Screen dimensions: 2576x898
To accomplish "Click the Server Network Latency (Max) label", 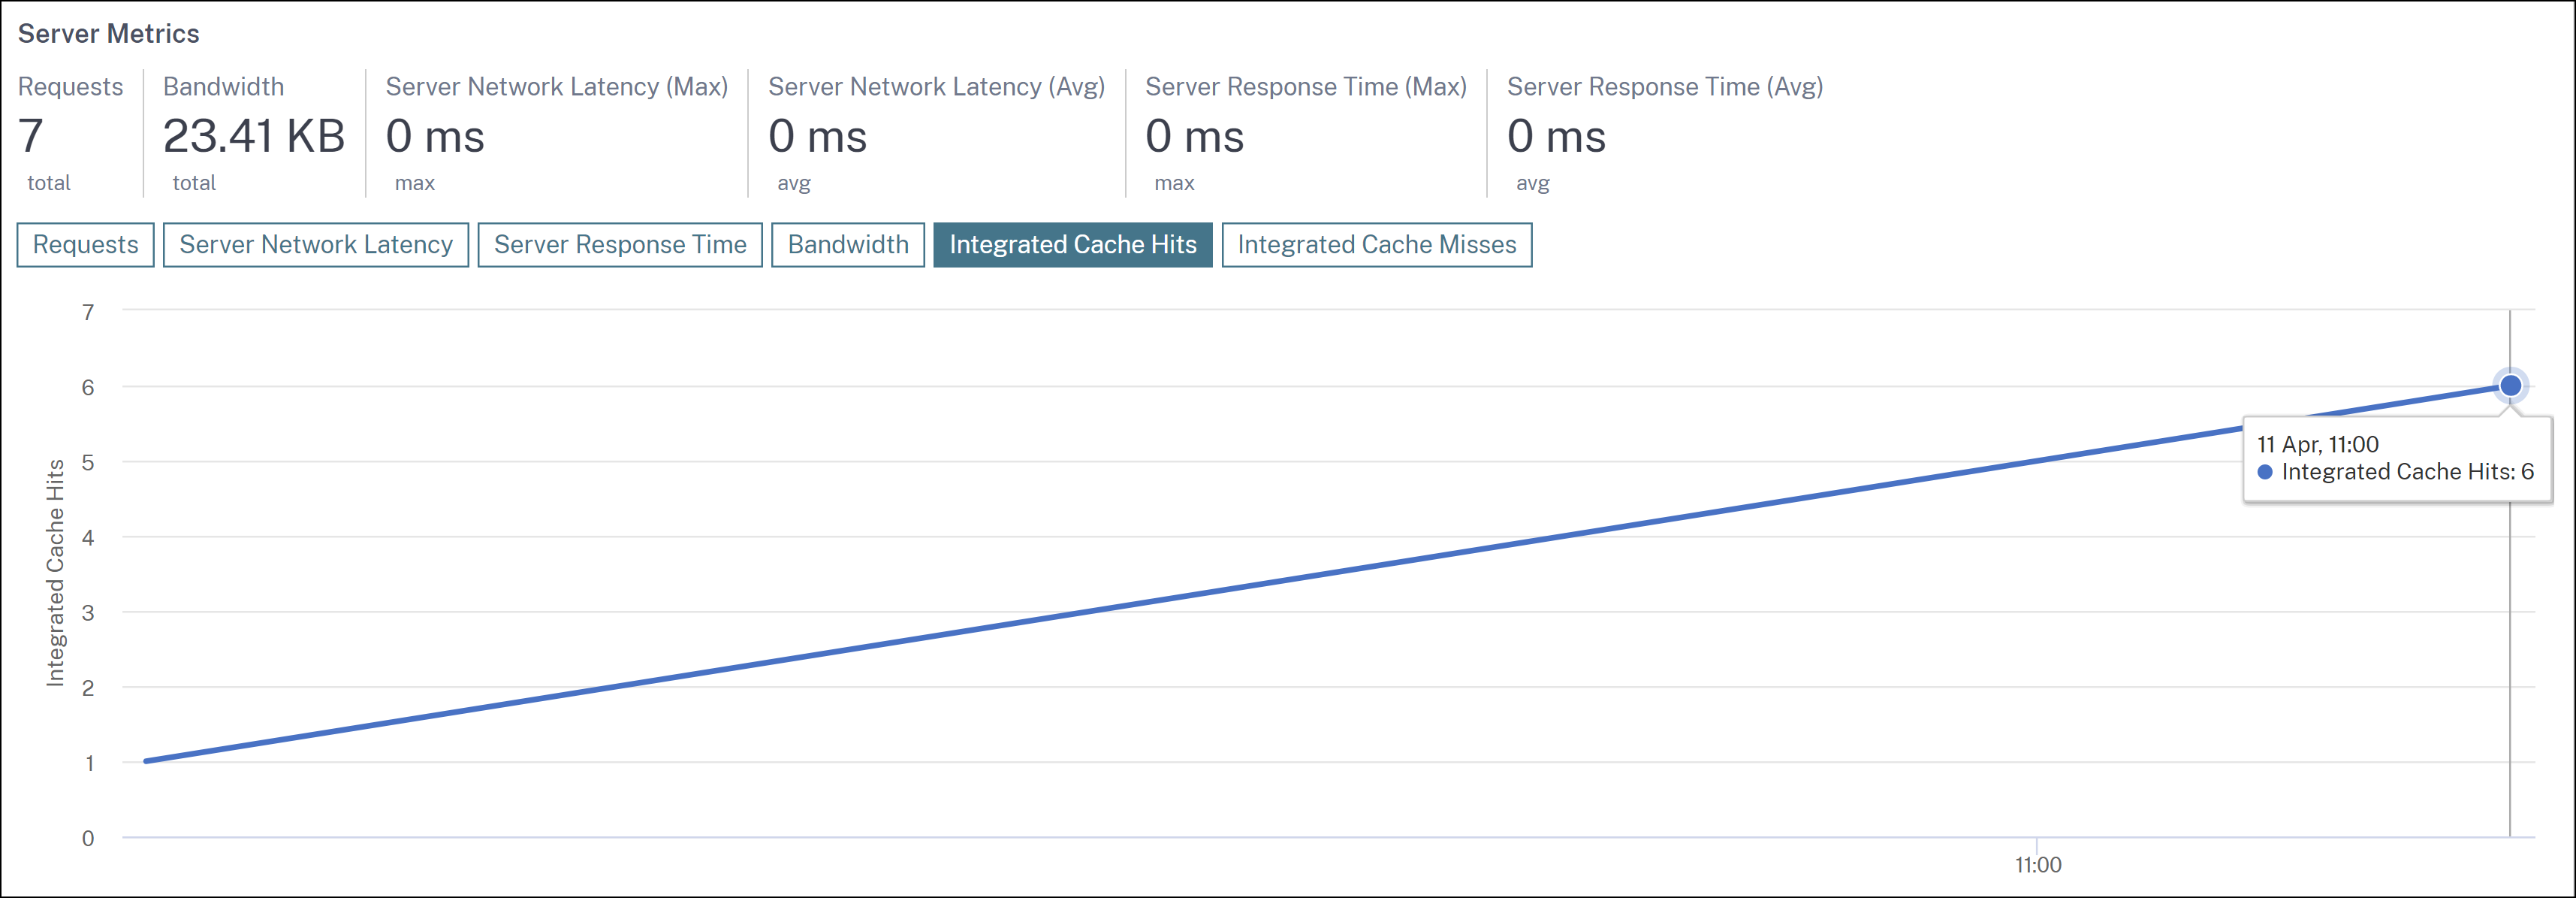I will point(557,87).
